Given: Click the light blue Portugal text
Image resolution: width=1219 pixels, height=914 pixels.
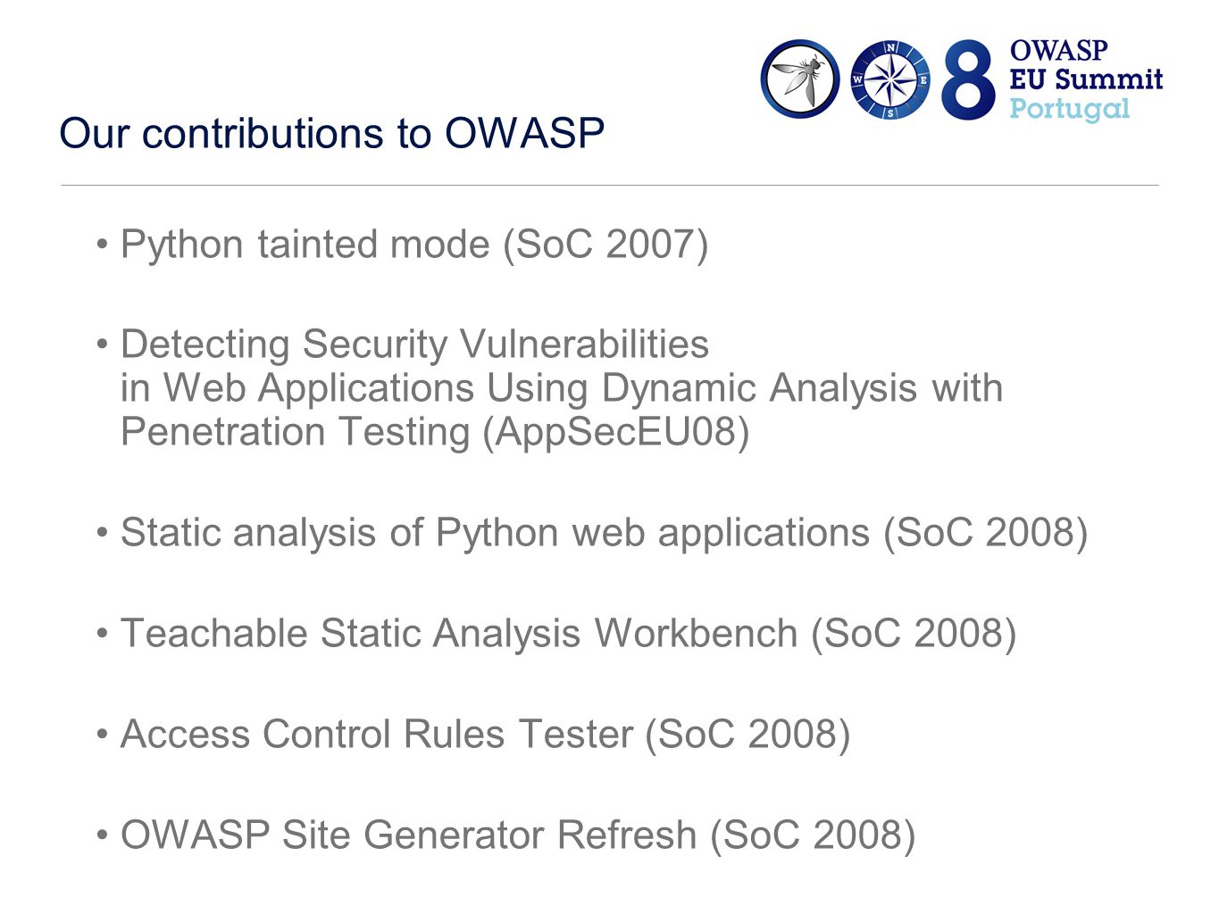Looking at the screenshot, I should pos(1070,109).
